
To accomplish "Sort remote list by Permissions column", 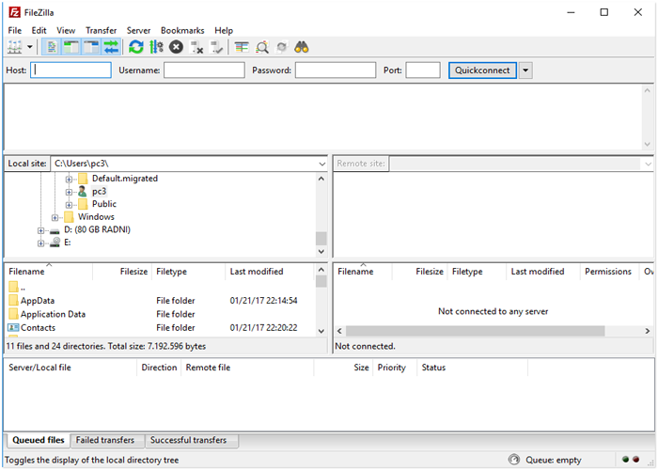I will click(608, 272).
